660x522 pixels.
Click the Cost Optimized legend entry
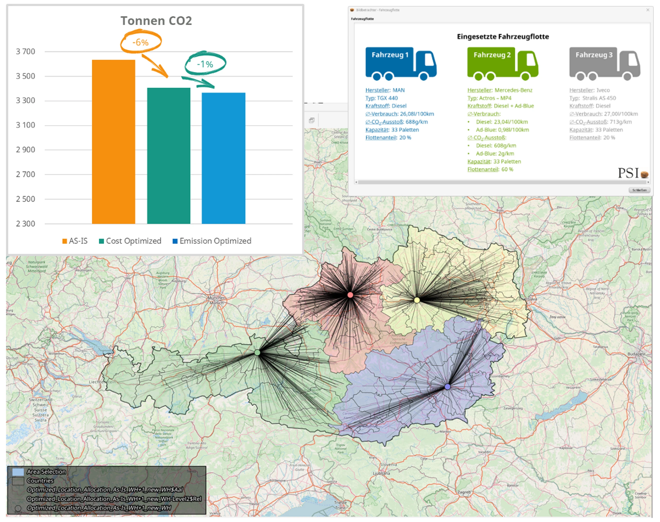130,241
